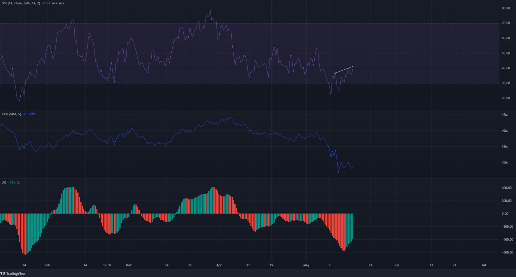Viewport: 516px width, 277px height.
Task: Click AO value -394.12
Action: click(14, 183)
